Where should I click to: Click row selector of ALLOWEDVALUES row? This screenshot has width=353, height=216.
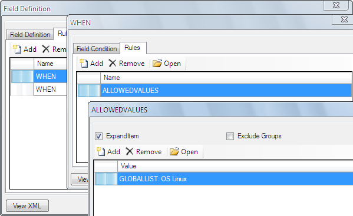[89, 91]
